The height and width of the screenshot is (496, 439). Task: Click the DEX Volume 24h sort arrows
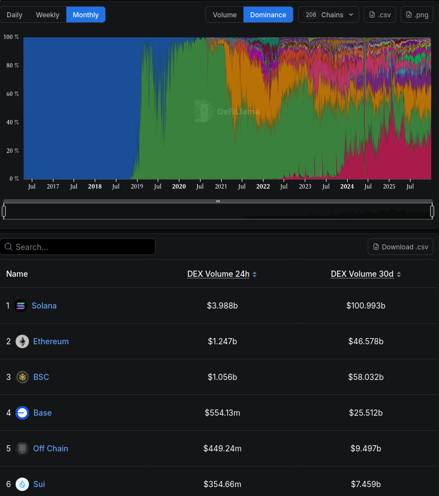coord(255,275)
